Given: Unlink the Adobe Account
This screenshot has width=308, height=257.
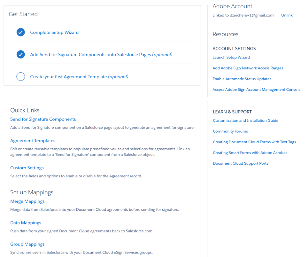Looking at the screenshot, I should pyautogui.click(x=287, y=15).
